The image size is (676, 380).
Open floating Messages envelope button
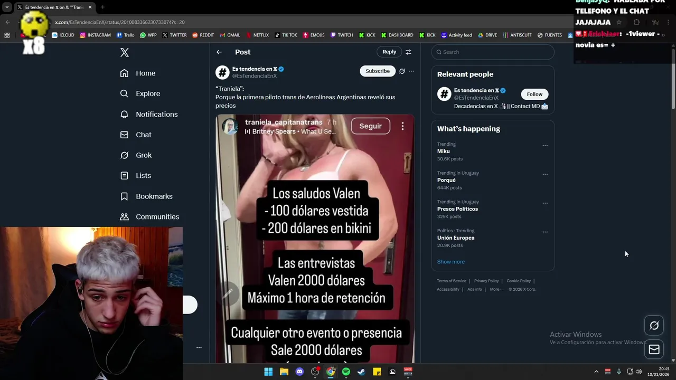click(654, 349)
